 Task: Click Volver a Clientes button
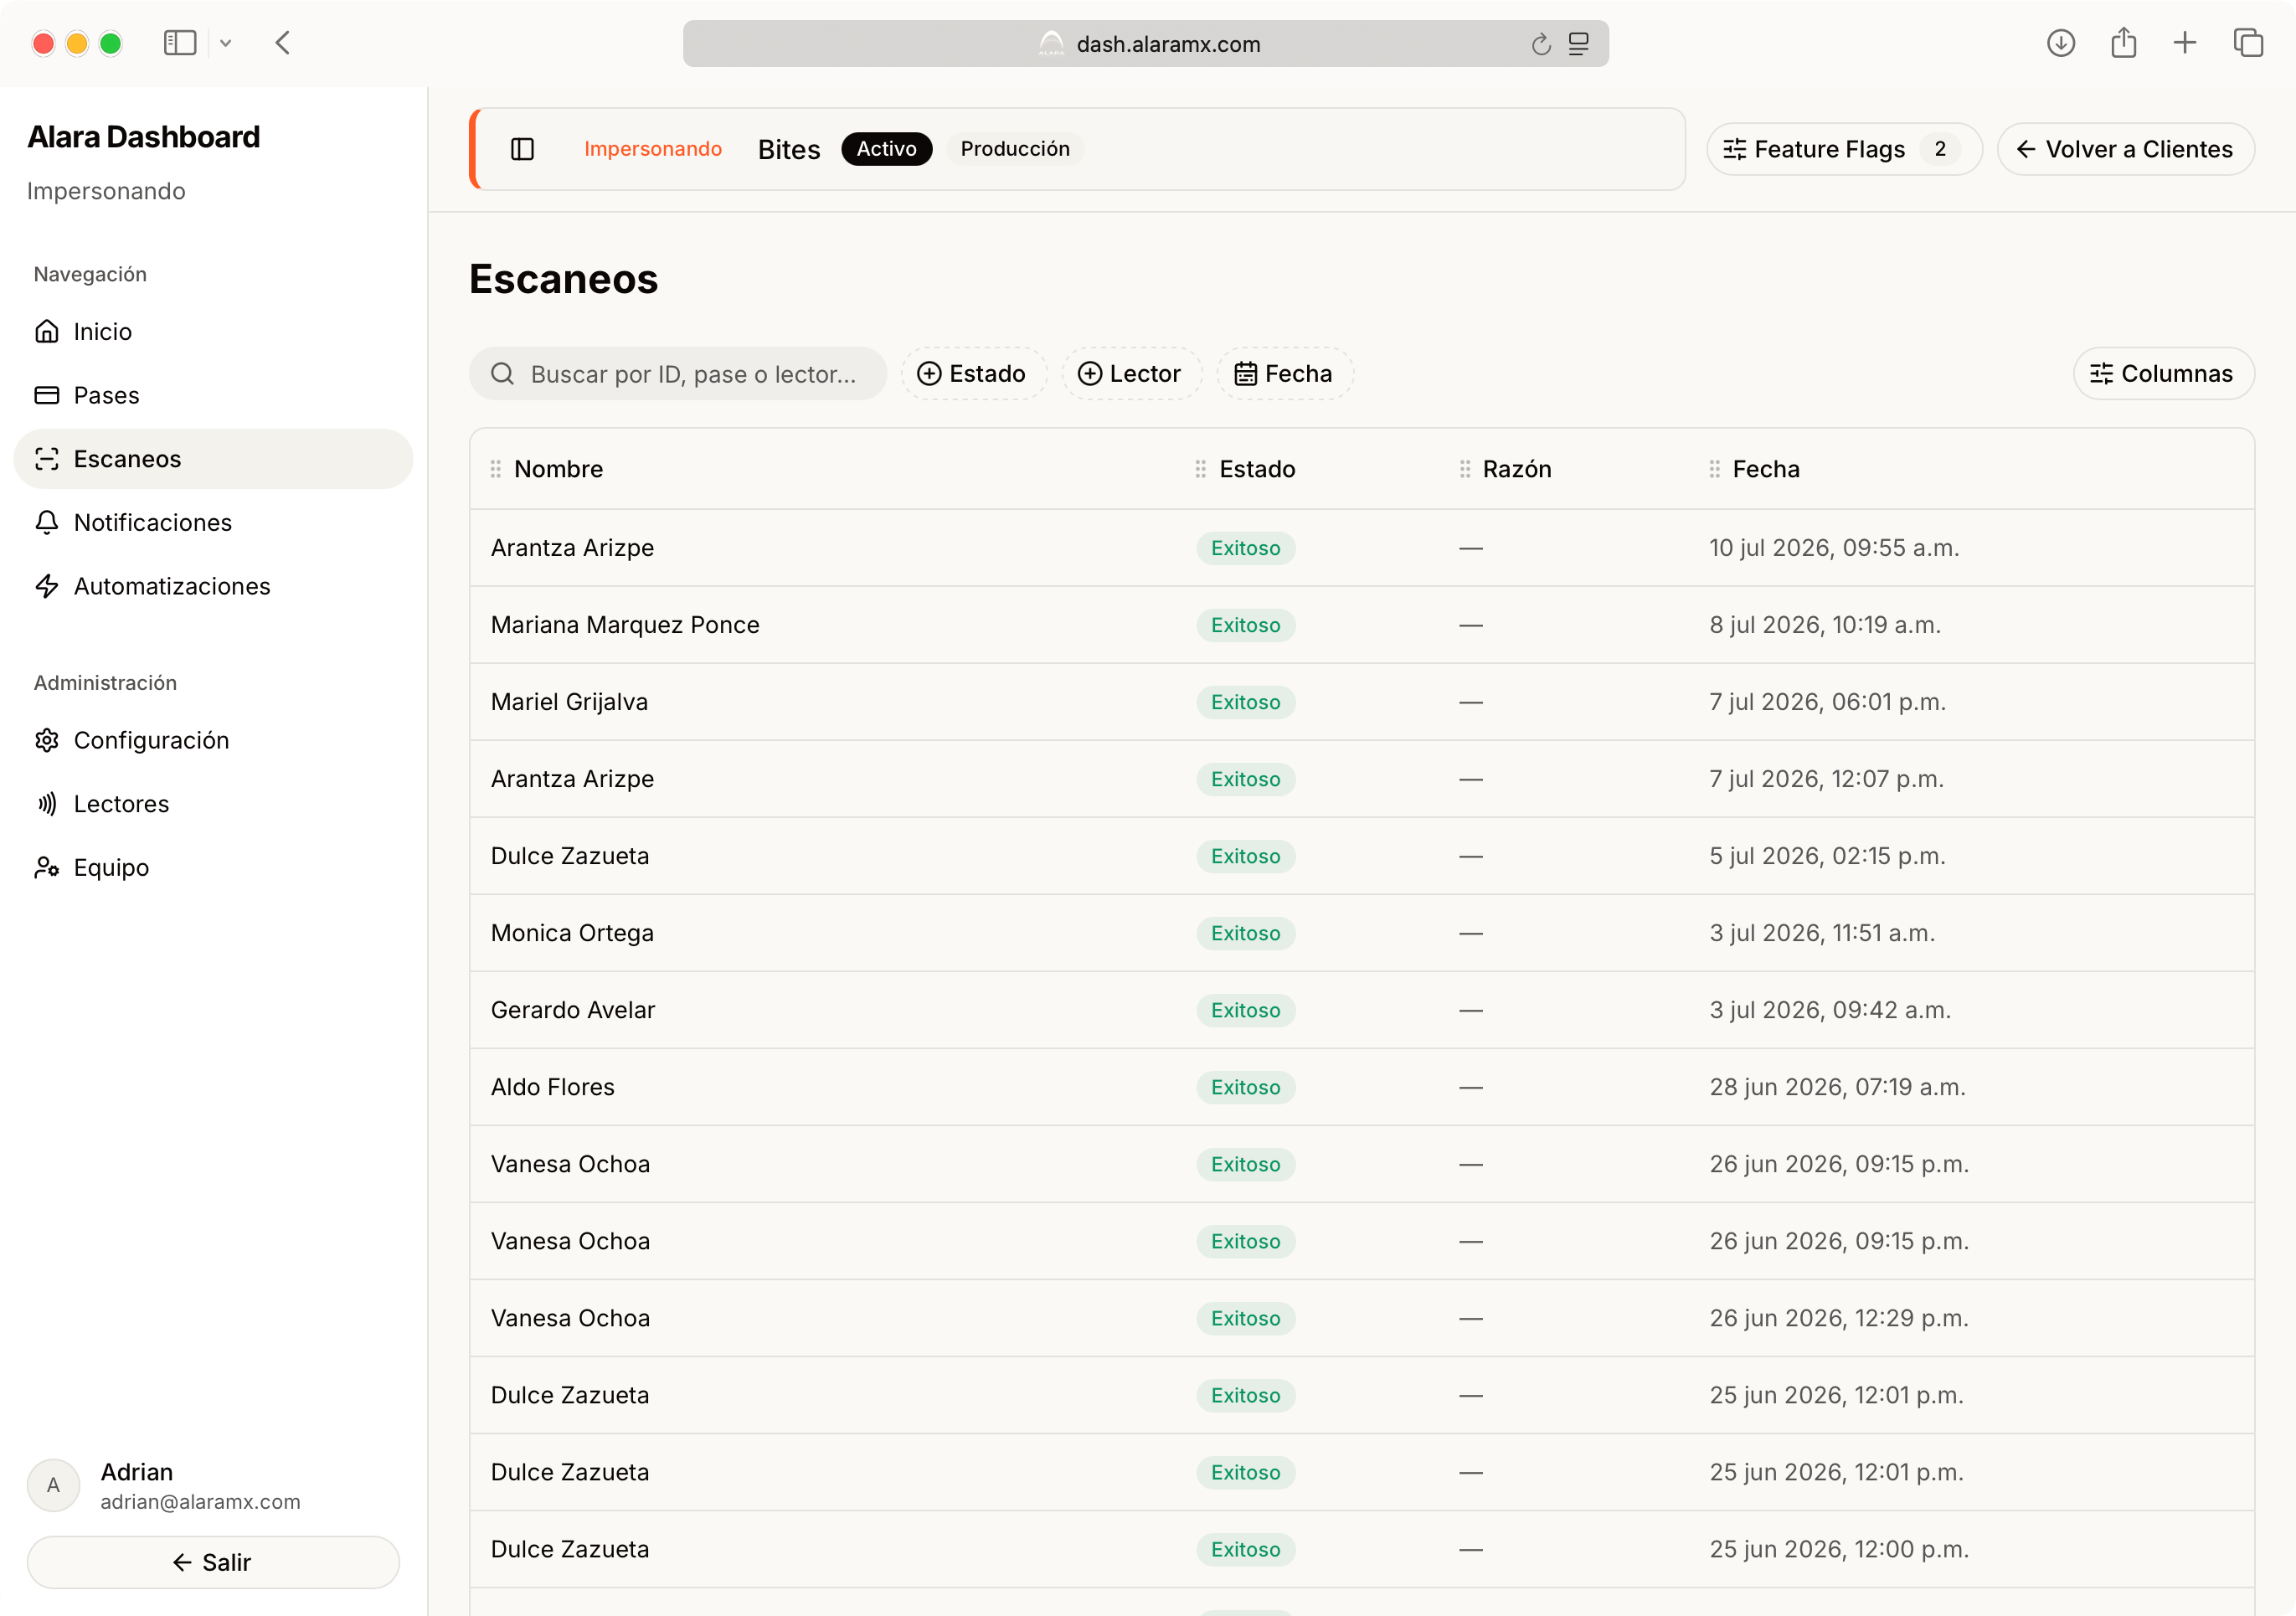tap(2125, 149)
